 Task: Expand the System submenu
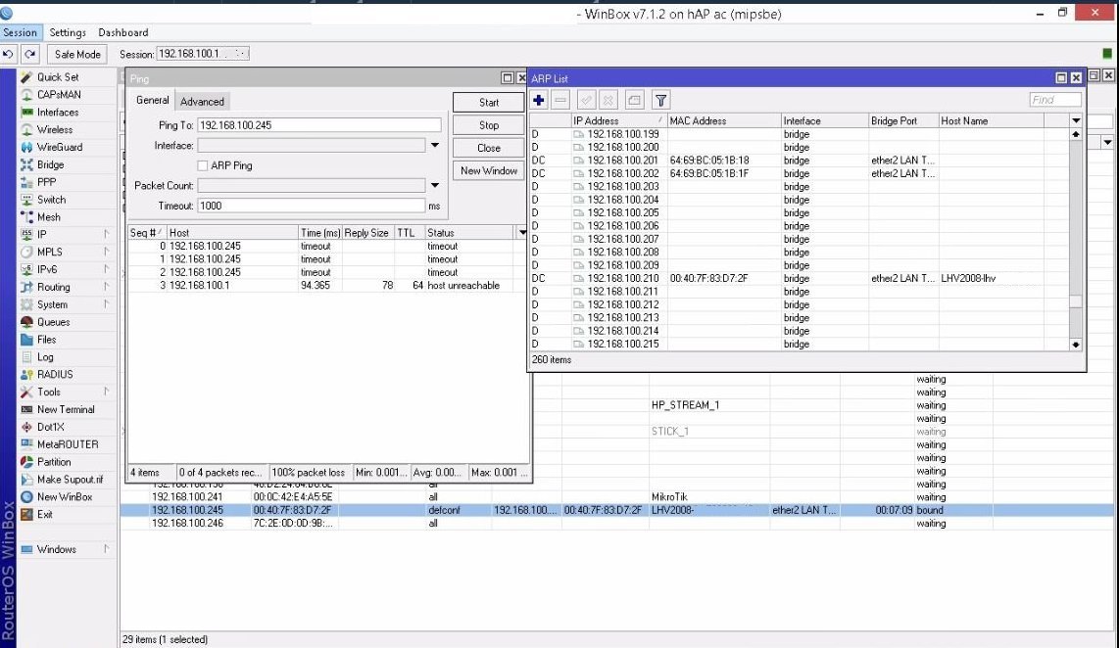[x=107, y=304]
